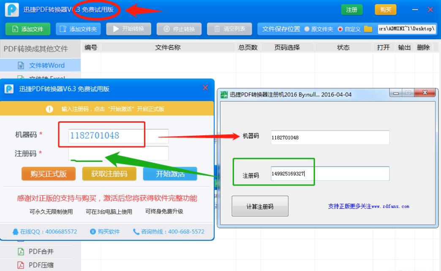The width and height of the screenshot is (441, 271).
Task: Select PDF压缩 in the sidebar
Action: [x=40, y=265]
